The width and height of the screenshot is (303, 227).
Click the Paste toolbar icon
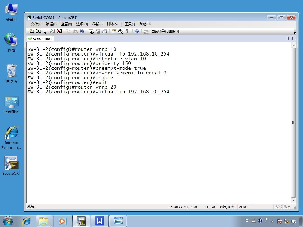(75, 31)
